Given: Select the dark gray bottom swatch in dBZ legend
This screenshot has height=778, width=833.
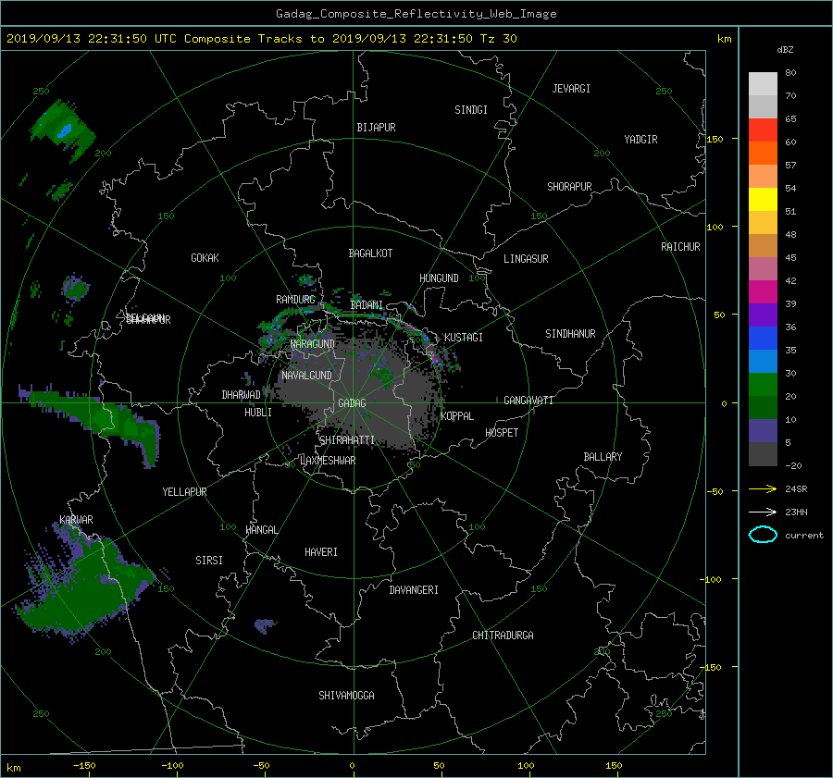Looking at the screenshot, I should pyautogui.click(x=763, y=453).
